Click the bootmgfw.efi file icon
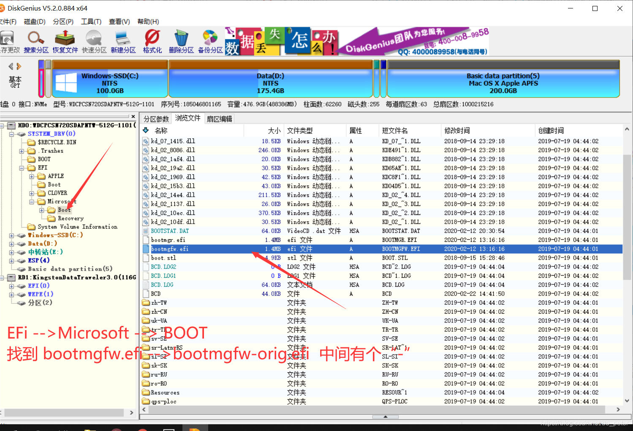Image resolution: width=633 pixels, height=431 pixels. pyautogui.click(x=146, y=249)
